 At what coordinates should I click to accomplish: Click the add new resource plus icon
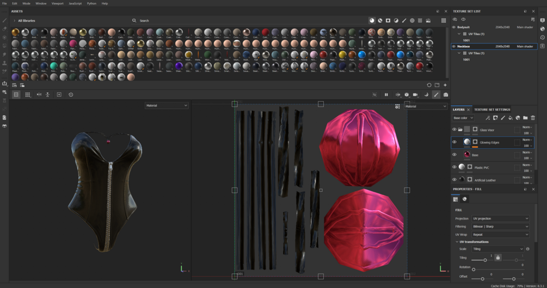445,85
